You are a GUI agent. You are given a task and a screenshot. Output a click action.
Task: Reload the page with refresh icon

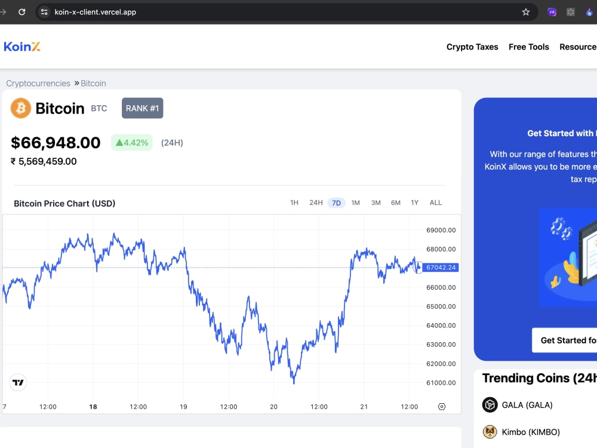click(x=21, y=12)
